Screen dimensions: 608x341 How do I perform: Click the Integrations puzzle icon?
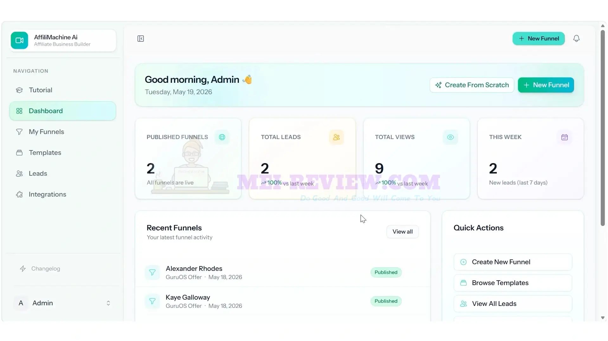pyautogui.click(x=19, y=194)
